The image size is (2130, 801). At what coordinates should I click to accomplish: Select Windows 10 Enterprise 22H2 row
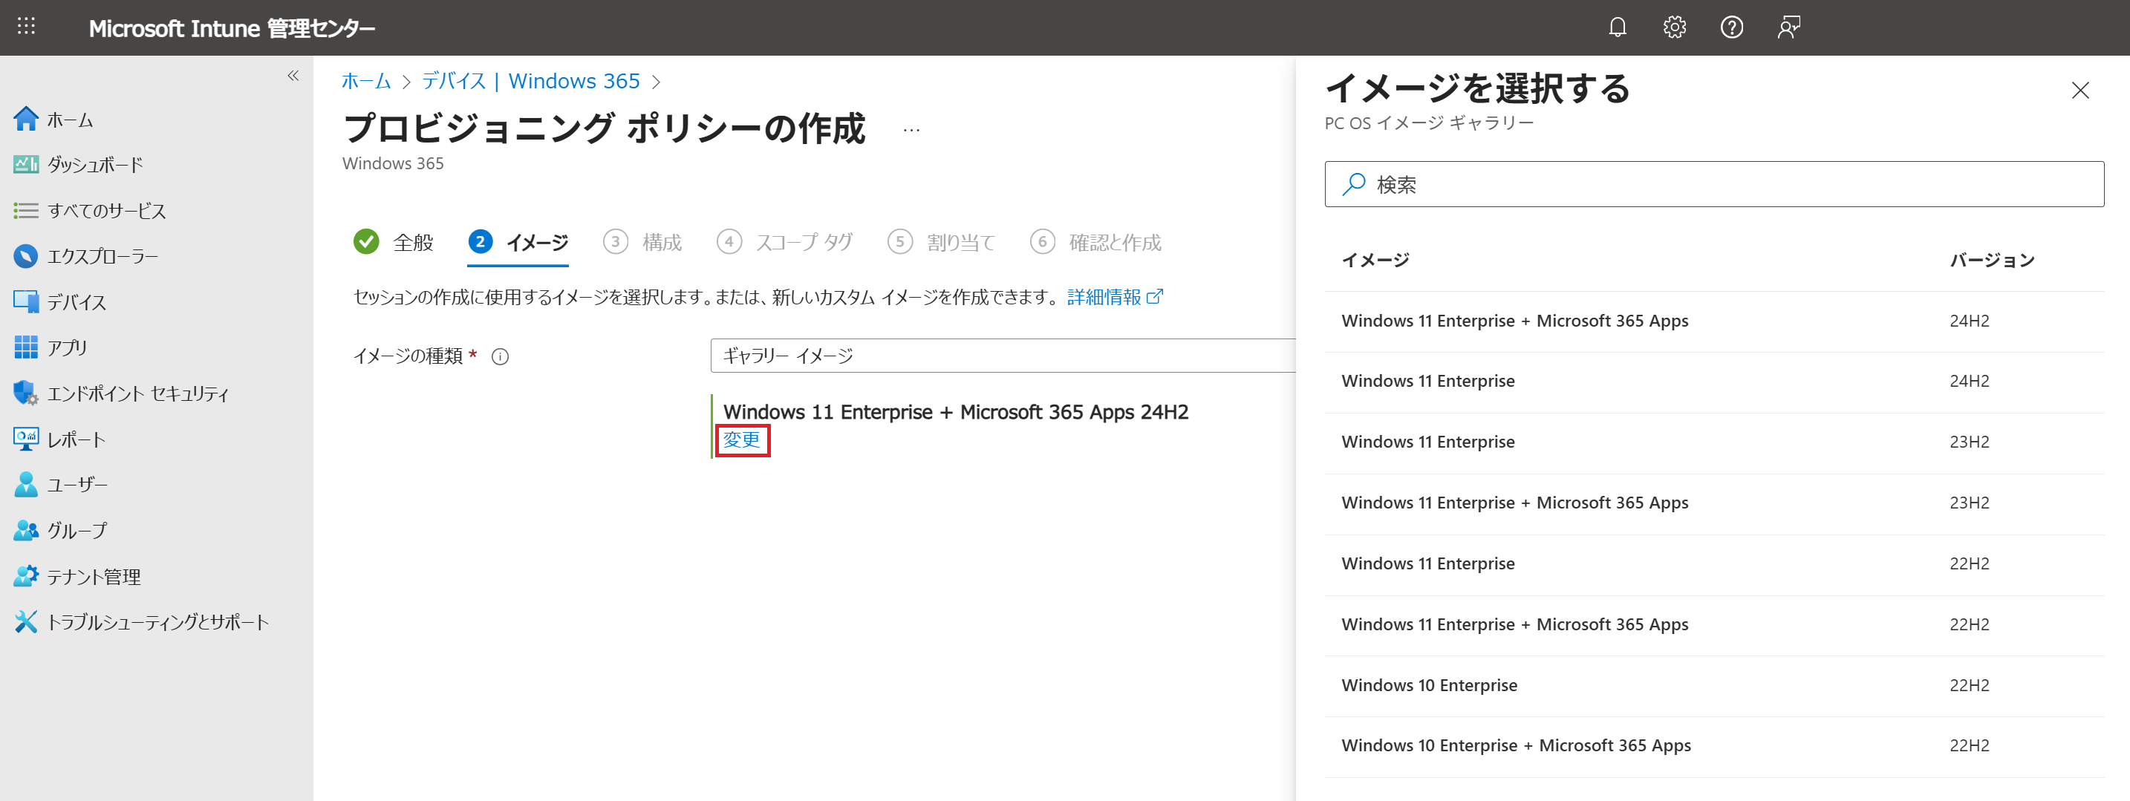1714,684
